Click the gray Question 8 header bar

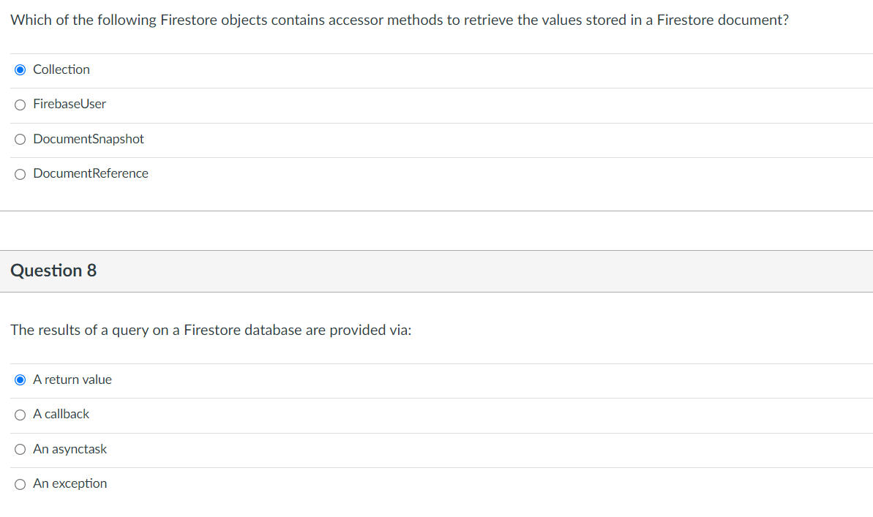(436, 271)
